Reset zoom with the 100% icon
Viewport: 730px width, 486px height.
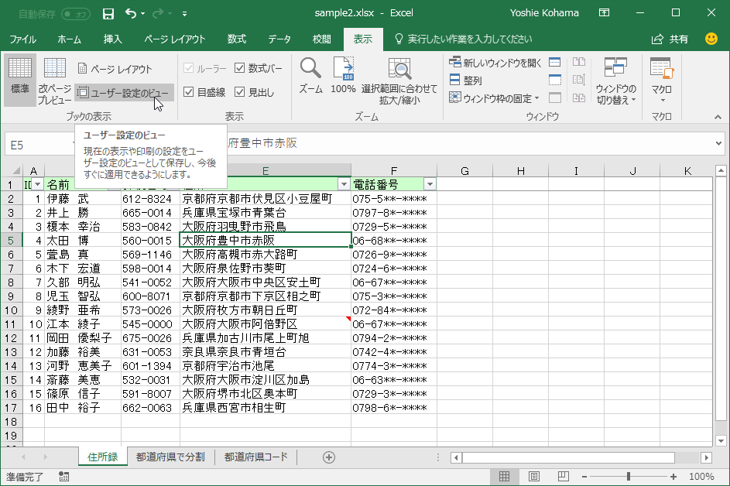pyautogui.click(x=343, y=76)
